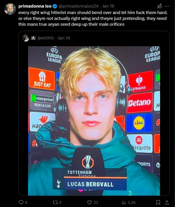The height and width of the screenshot is (207, 175).
Task: Click the primadonna leo display name
Action: point(35,6)
